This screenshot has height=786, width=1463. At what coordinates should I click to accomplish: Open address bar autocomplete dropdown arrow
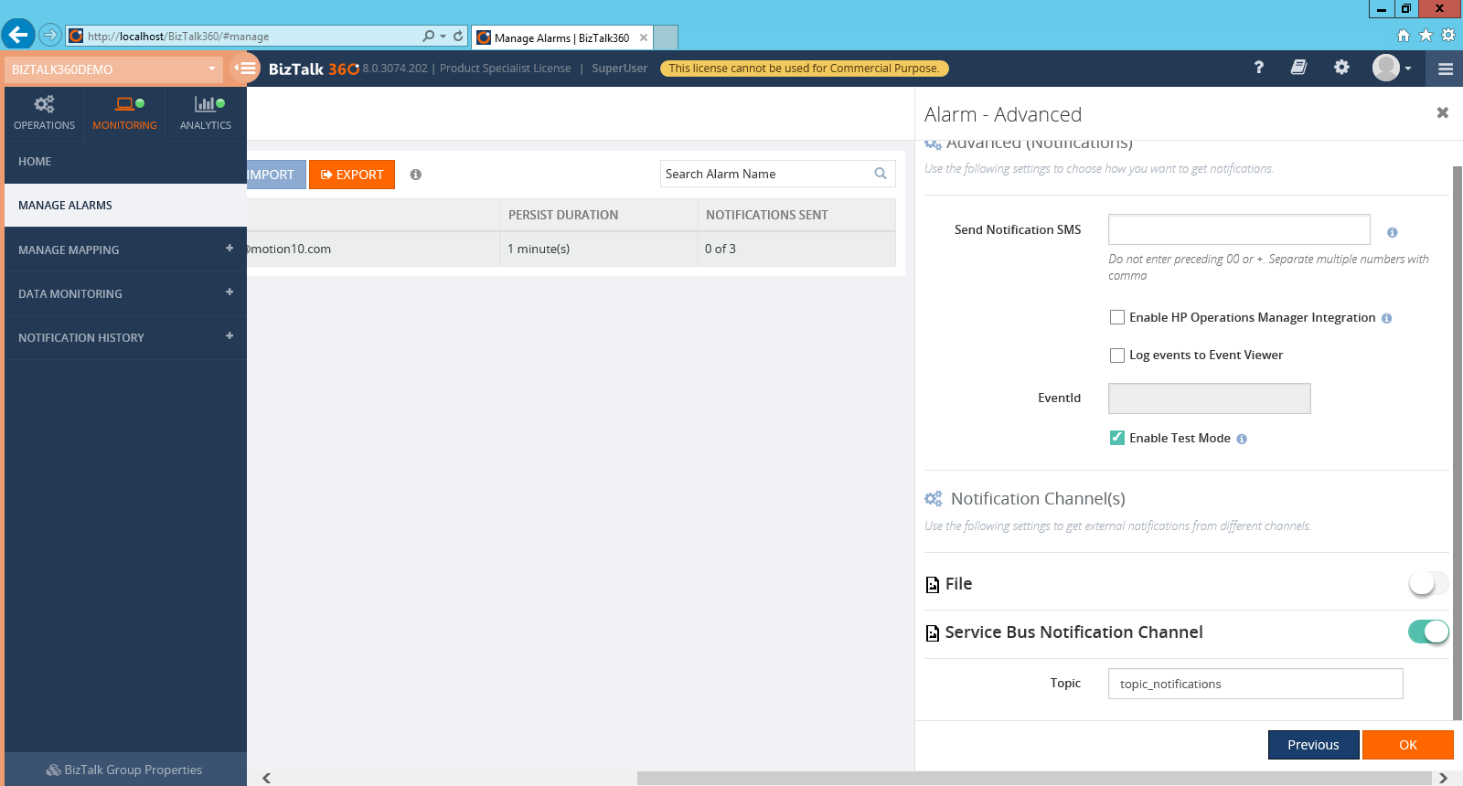tap(443, 36)
